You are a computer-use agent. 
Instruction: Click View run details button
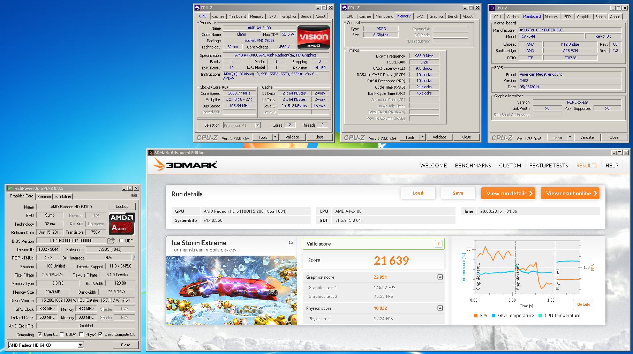coord(508,194)
